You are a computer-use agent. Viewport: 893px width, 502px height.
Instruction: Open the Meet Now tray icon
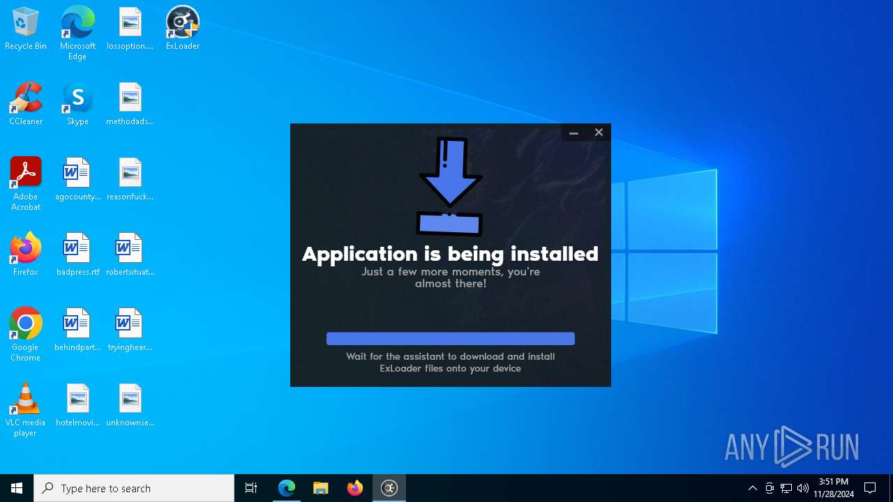(x=770, y=488)
